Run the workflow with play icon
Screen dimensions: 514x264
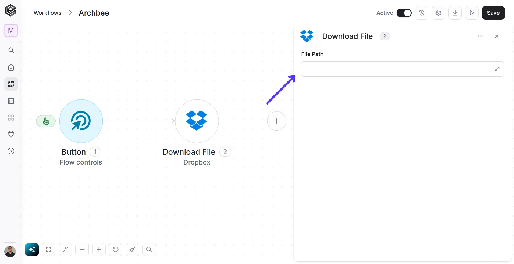coord(472,13)
